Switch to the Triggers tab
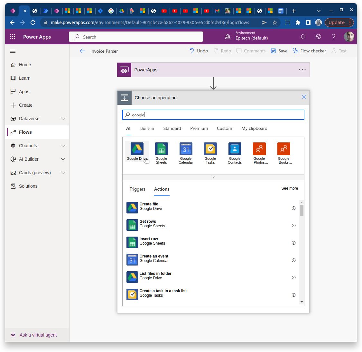 pos(137,189)
